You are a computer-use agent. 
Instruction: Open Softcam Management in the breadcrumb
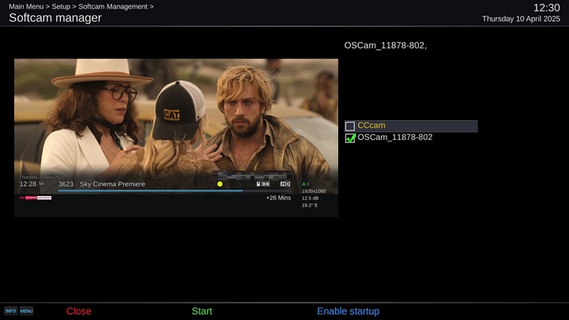[x=113, y=6]
